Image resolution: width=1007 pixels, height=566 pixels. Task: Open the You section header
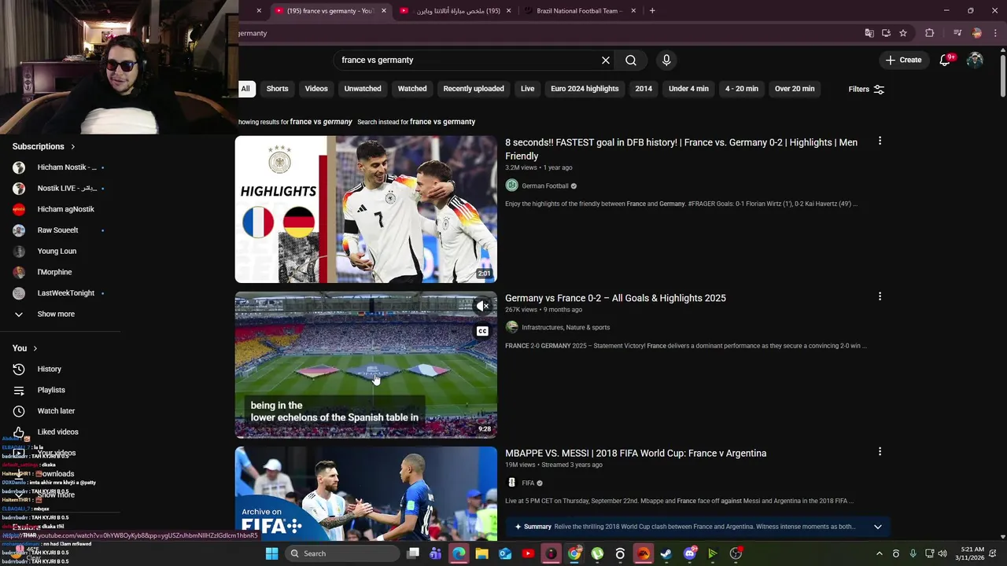click(24, 348)
